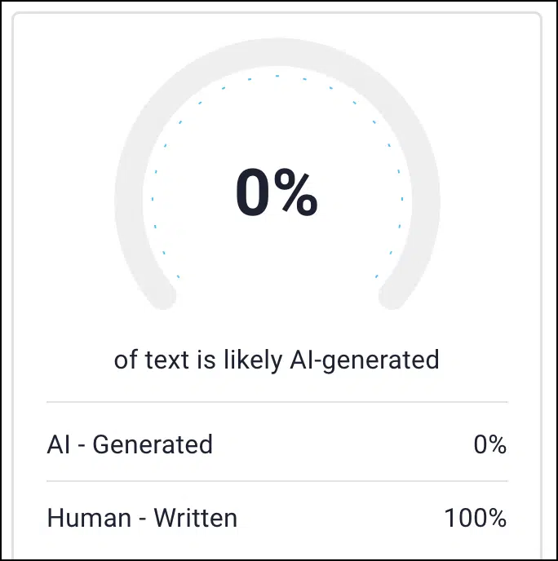Click the right rounded end of the gauge arc

point(392,295)
